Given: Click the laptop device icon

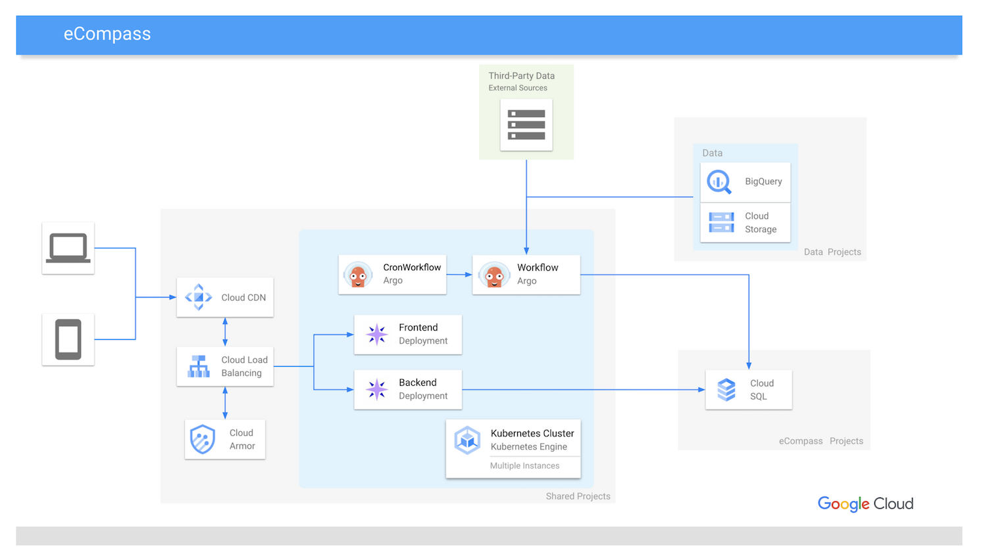Looking at the screenshot, I should pyautogui.click(x=68, y=248).
